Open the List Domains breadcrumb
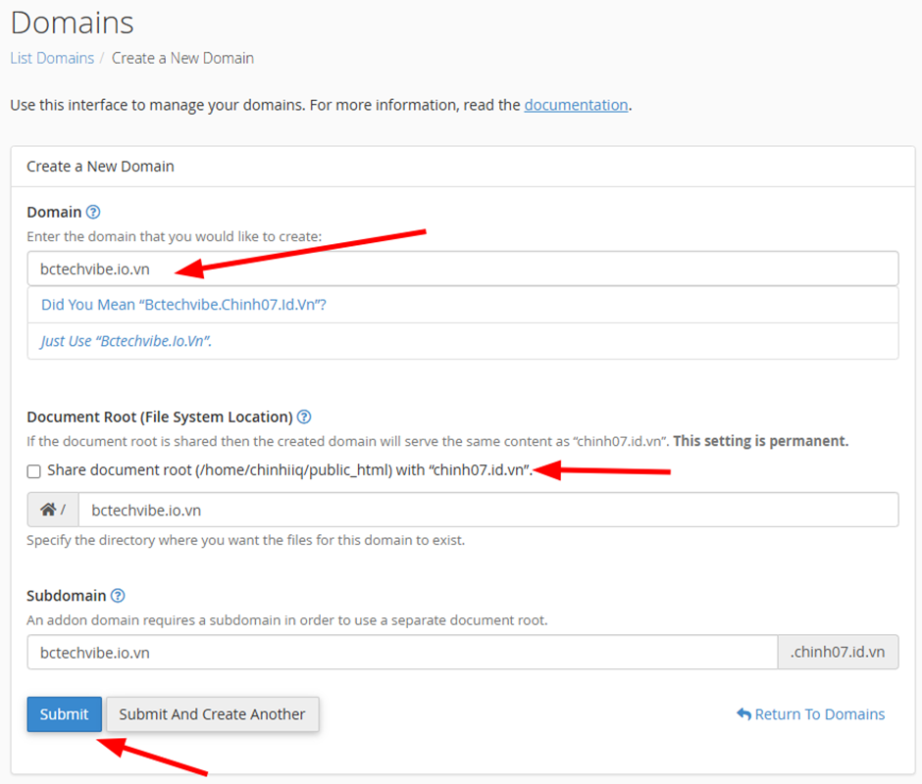 tap(52, 58)
